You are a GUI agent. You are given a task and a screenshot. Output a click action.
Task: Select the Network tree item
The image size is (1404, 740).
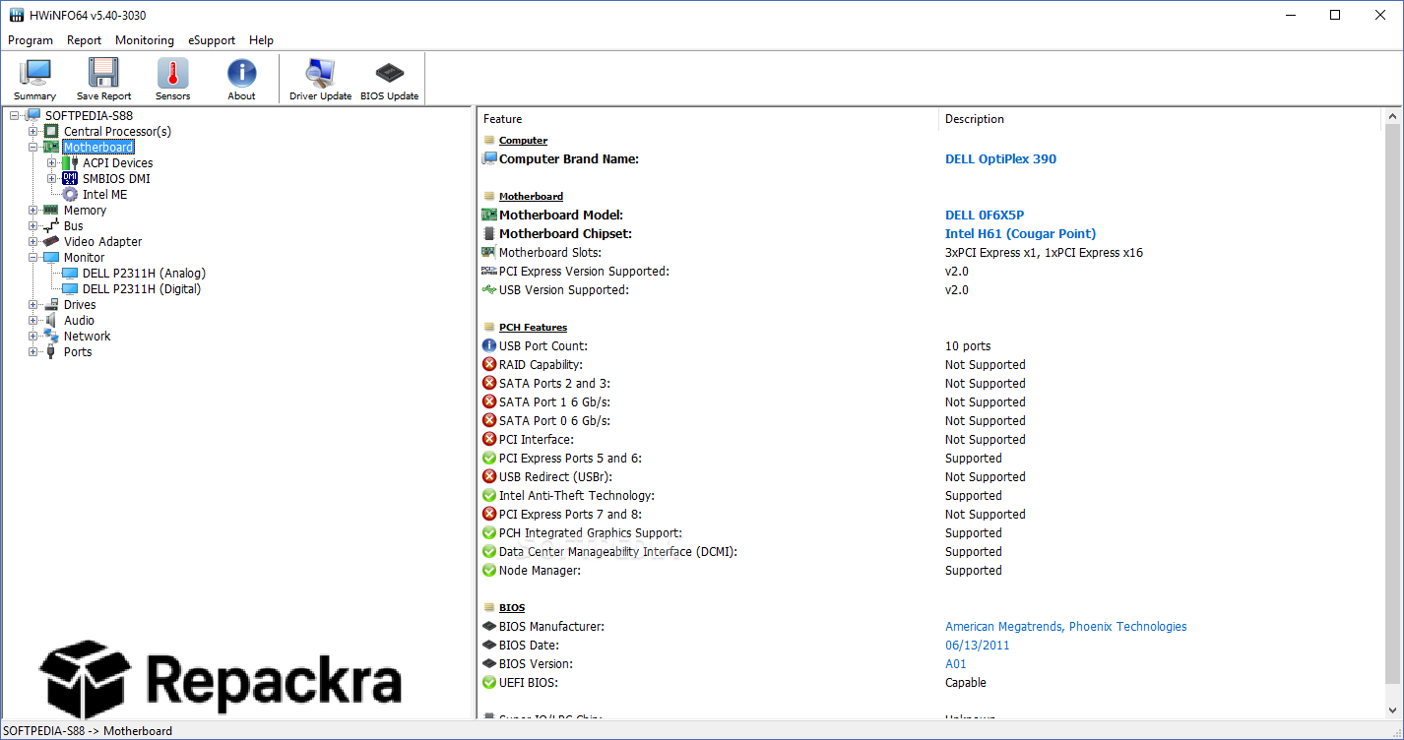pyautogui.click(x=88, y=337)
